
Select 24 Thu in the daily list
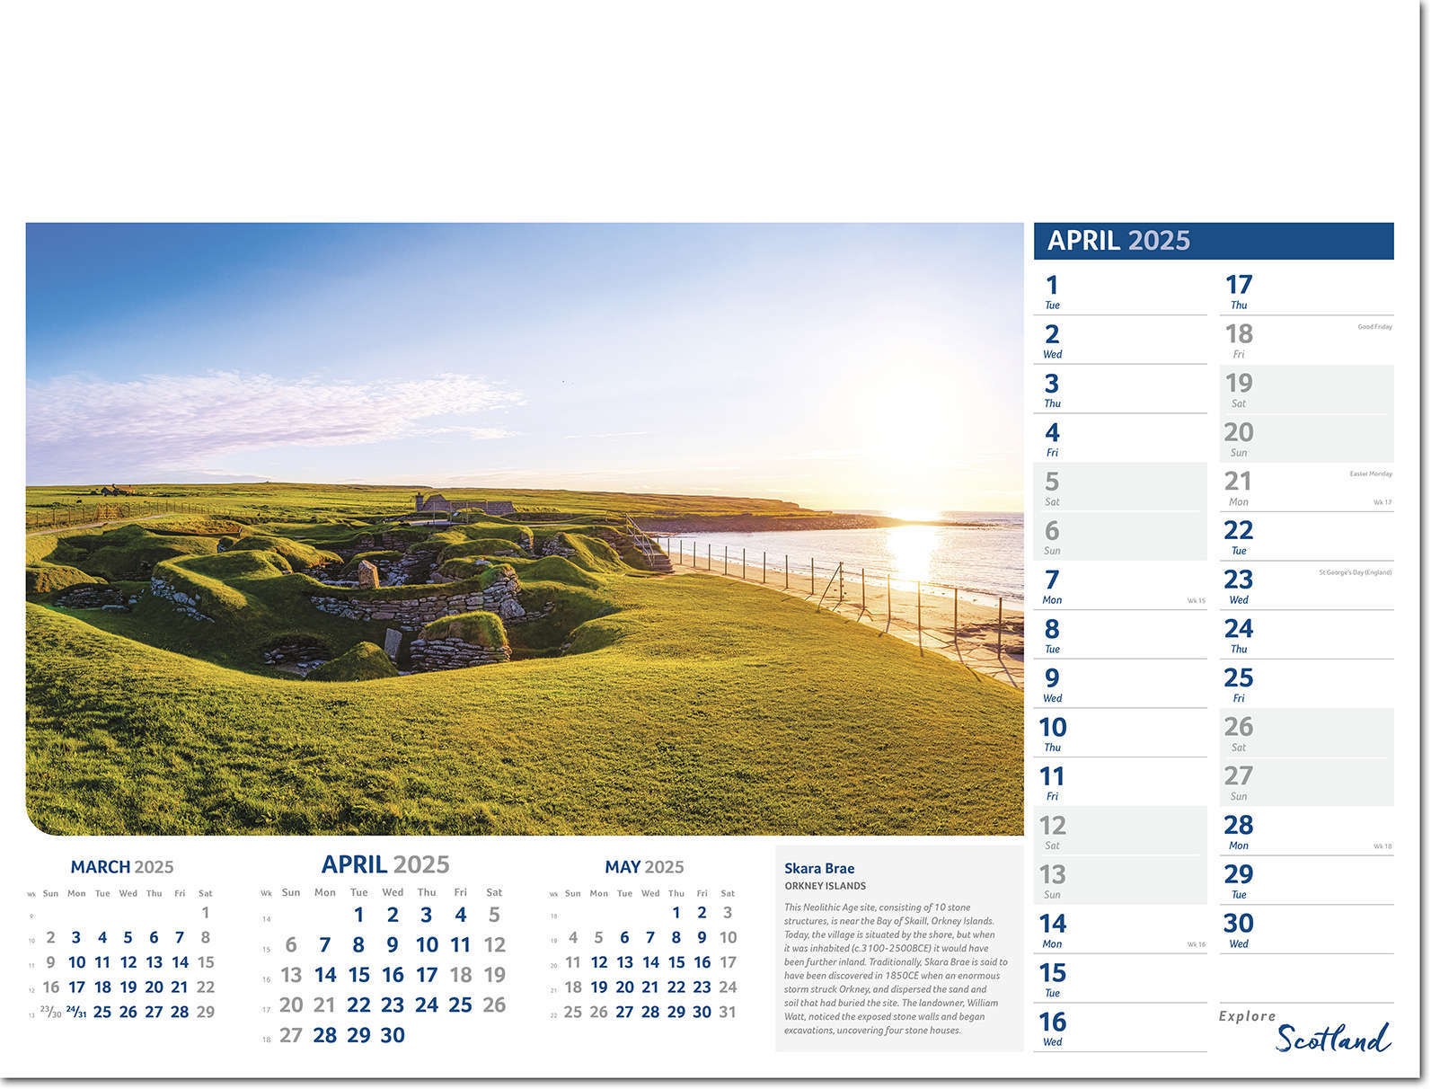pos(1307,635)
